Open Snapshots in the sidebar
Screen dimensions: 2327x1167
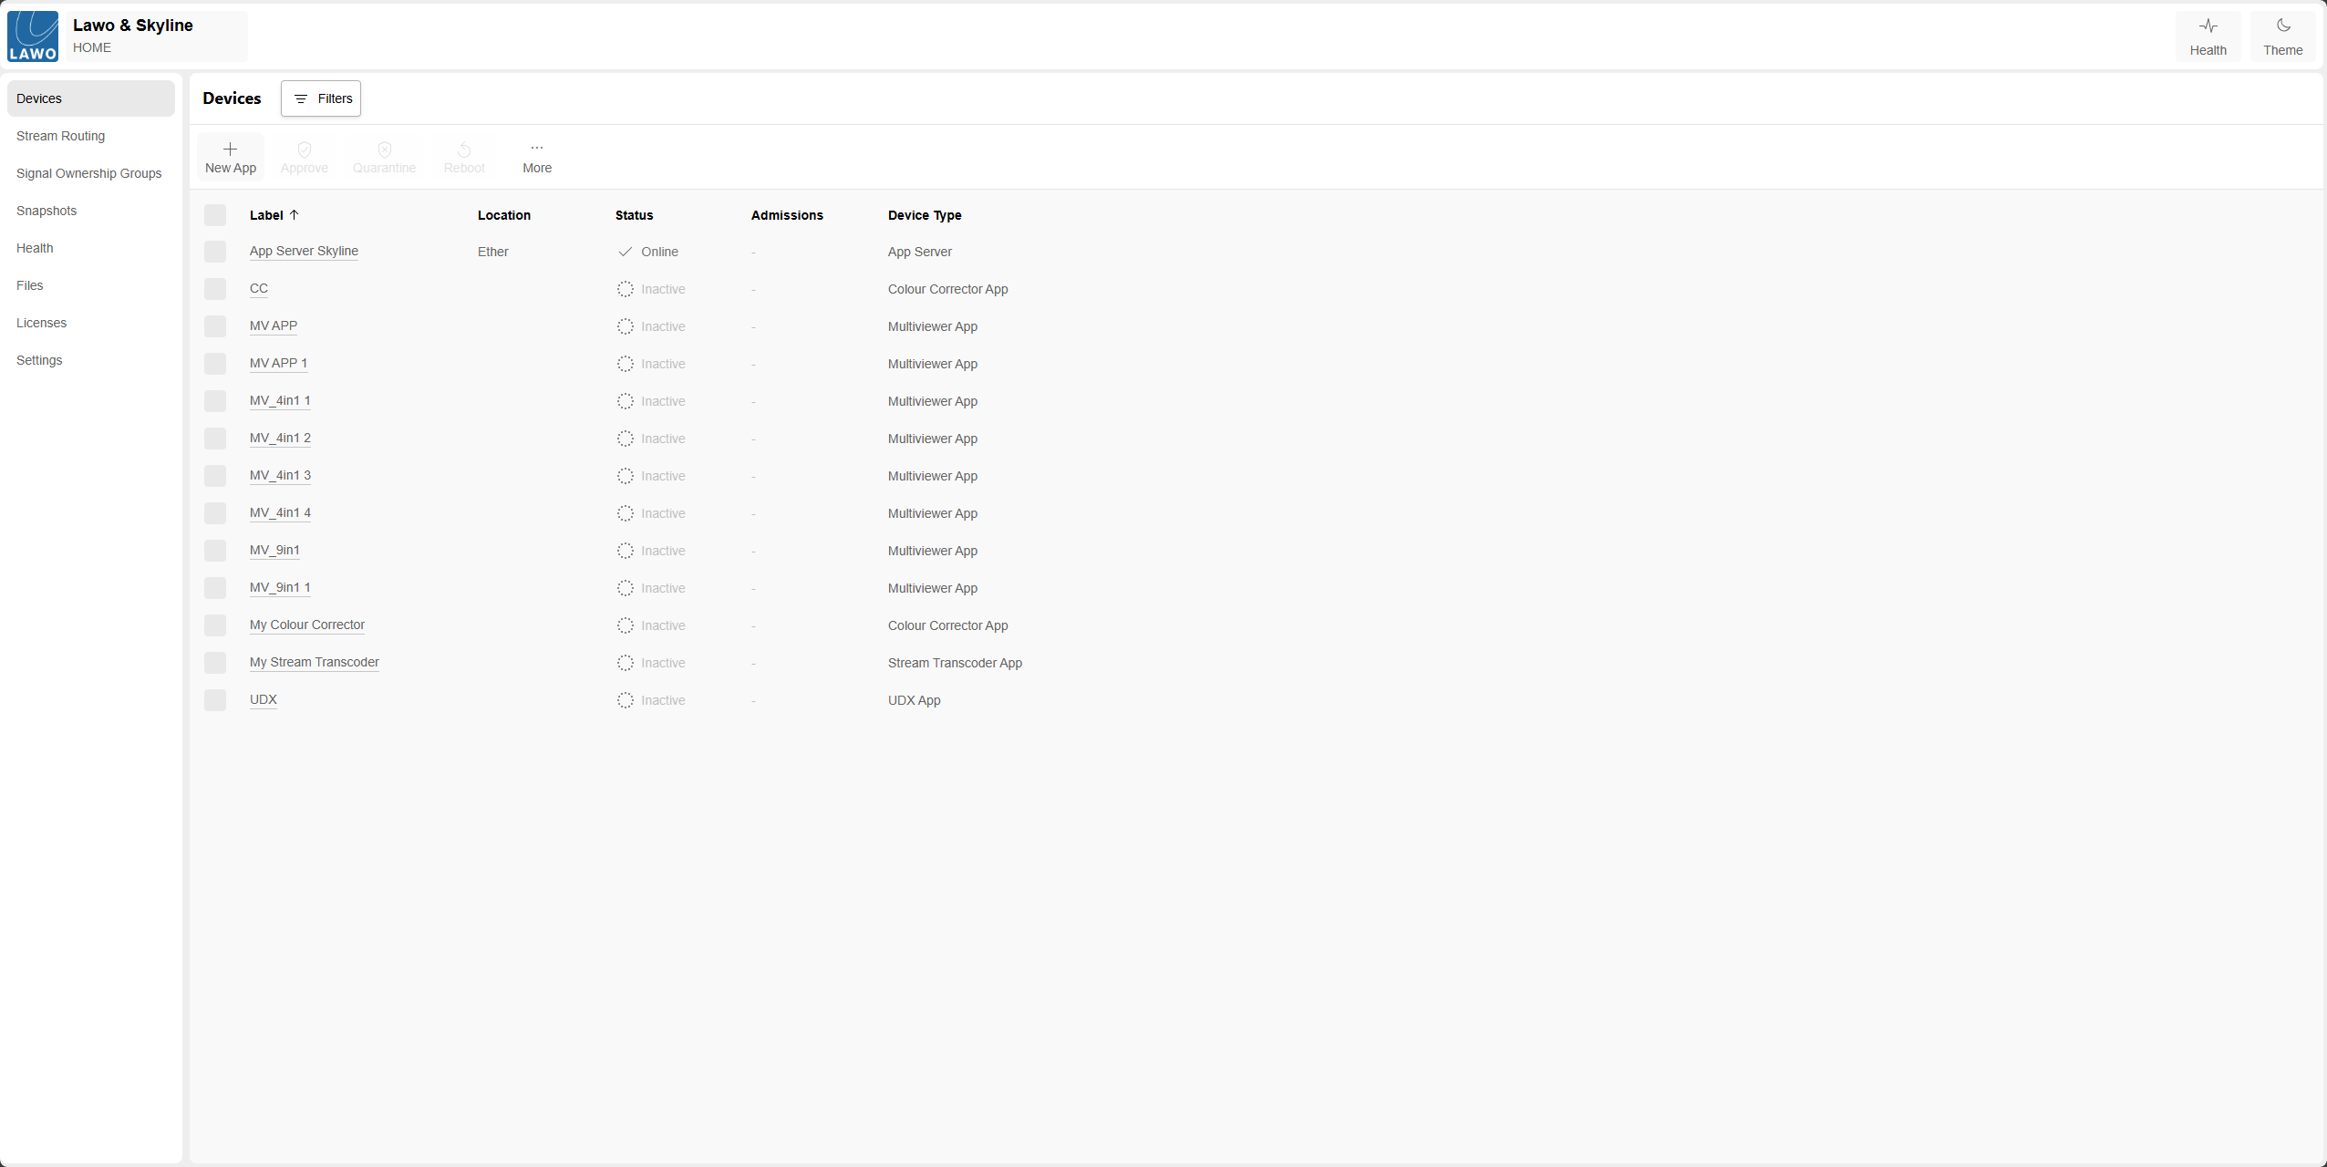(x=91, y=211)
